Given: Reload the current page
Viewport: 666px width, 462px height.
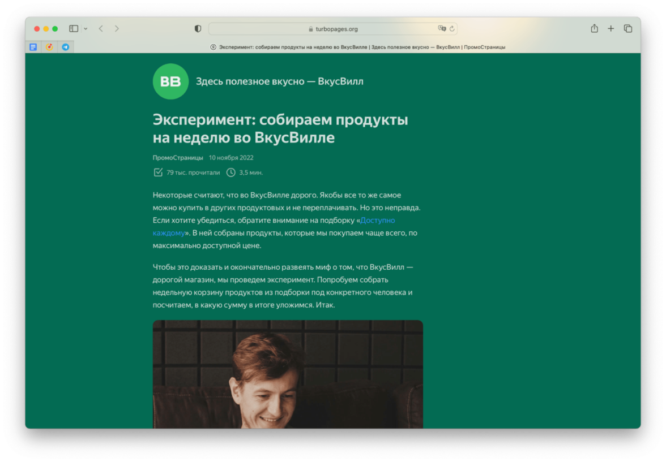Looking at the screenshot, I should click(452, 29).
